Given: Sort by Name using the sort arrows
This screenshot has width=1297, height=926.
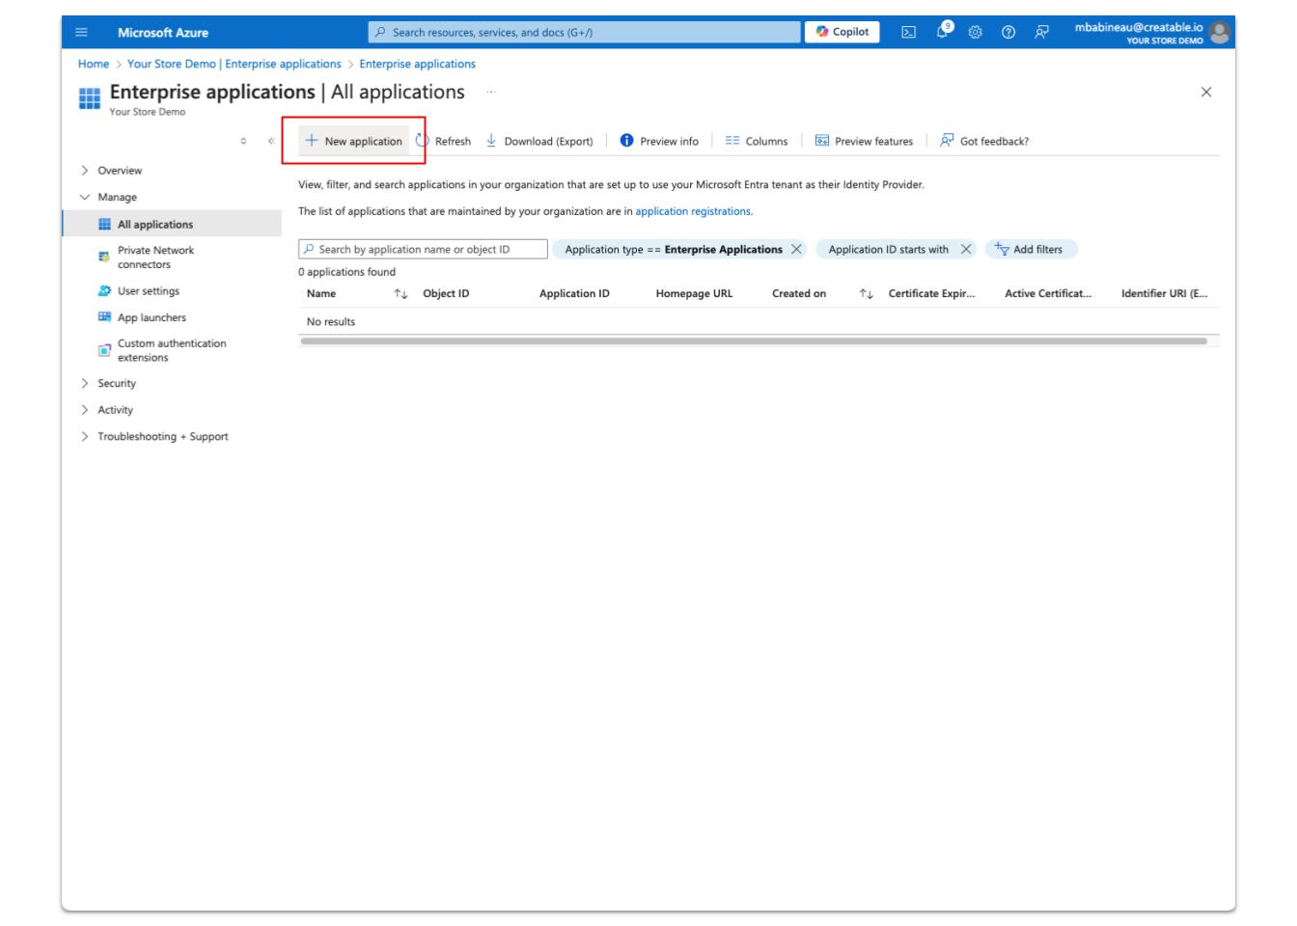Looking at the screenshot, I should click(x=400, y=294).
